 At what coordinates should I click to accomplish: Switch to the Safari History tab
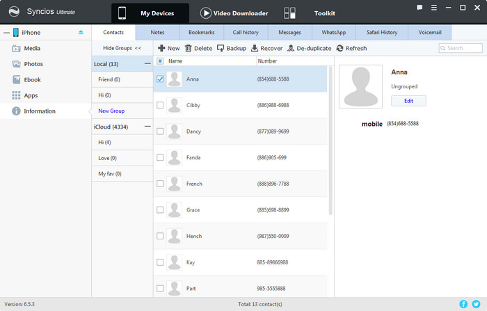coord(382,32)
